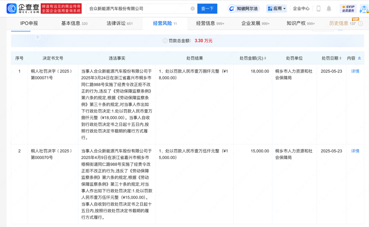Switch to 法律诉讼 tab
369x227 pixels.
pos(120,23)
